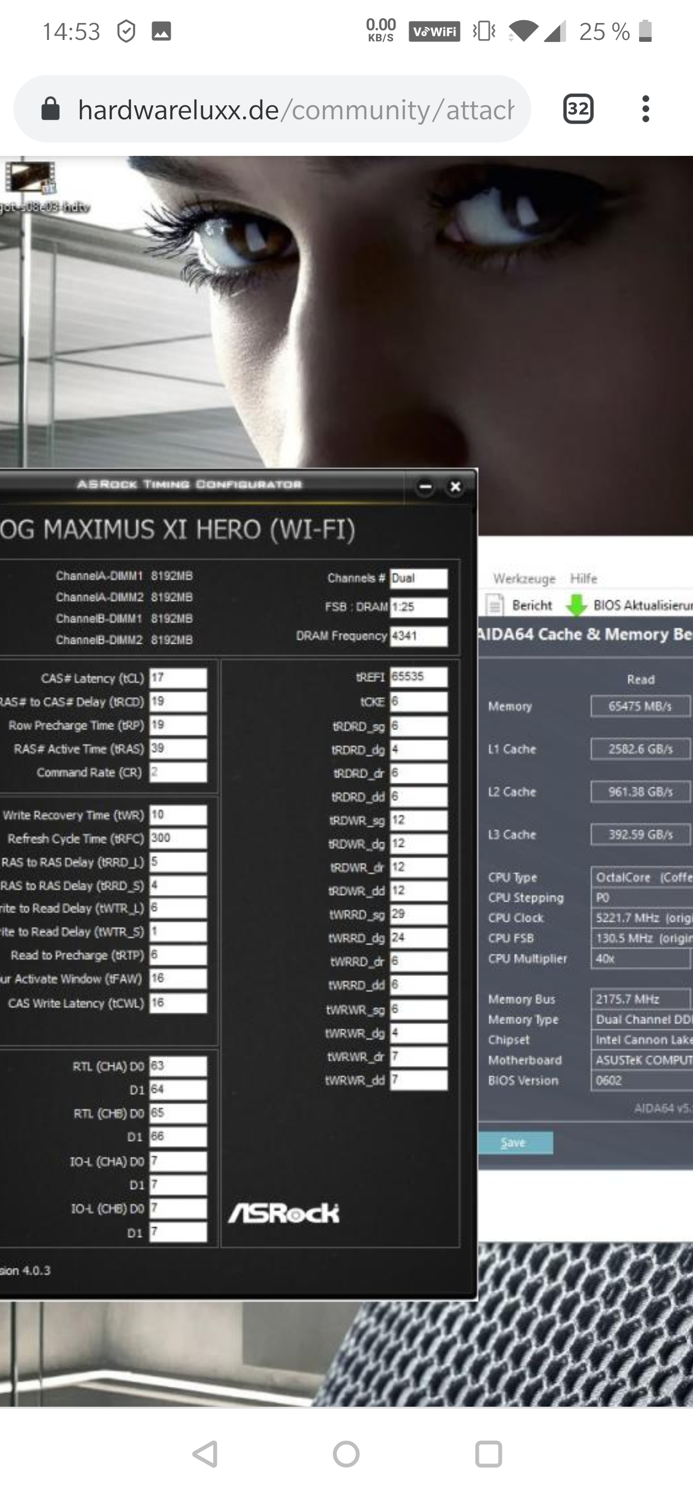Open the Hilfe menu in AIDA64

tap(583, 578)
